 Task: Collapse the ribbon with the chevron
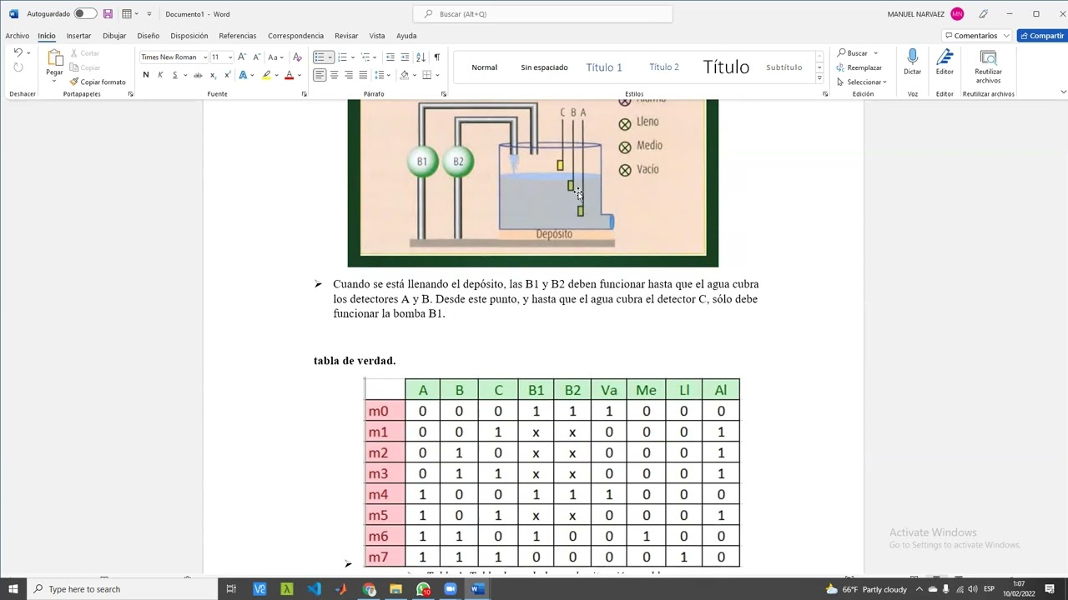tap(1063, 92)
